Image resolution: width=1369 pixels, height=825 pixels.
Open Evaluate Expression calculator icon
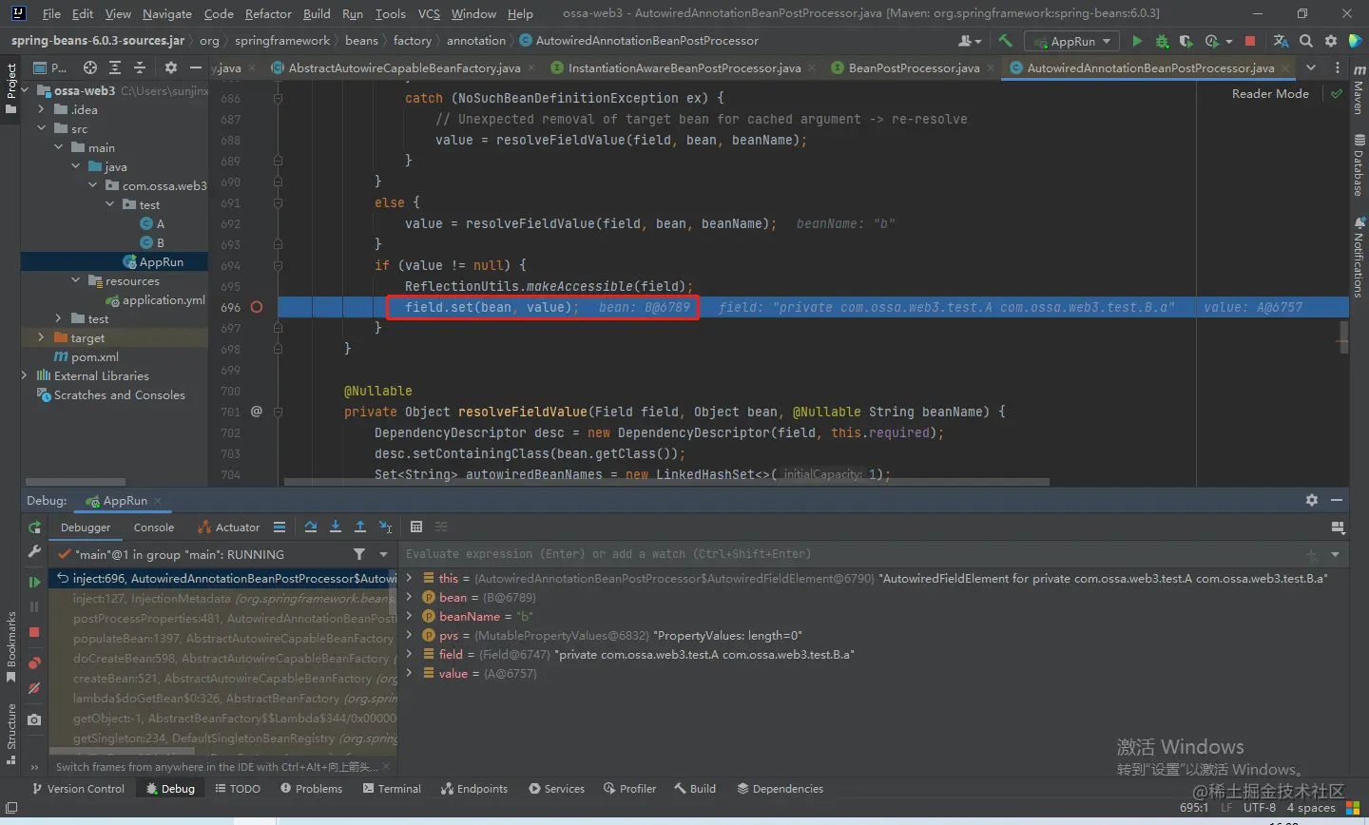pos(416,527)
